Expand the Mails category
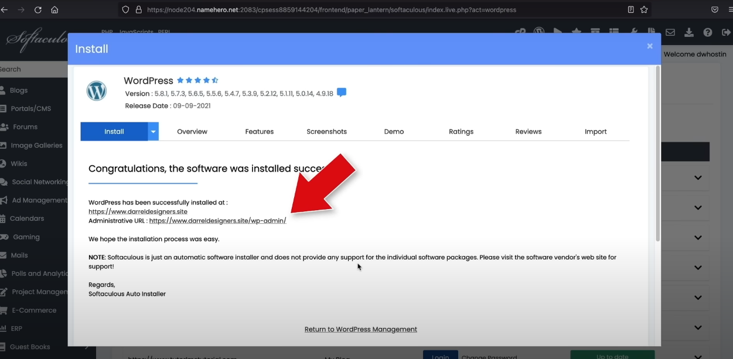 click(x=19, y=255)
